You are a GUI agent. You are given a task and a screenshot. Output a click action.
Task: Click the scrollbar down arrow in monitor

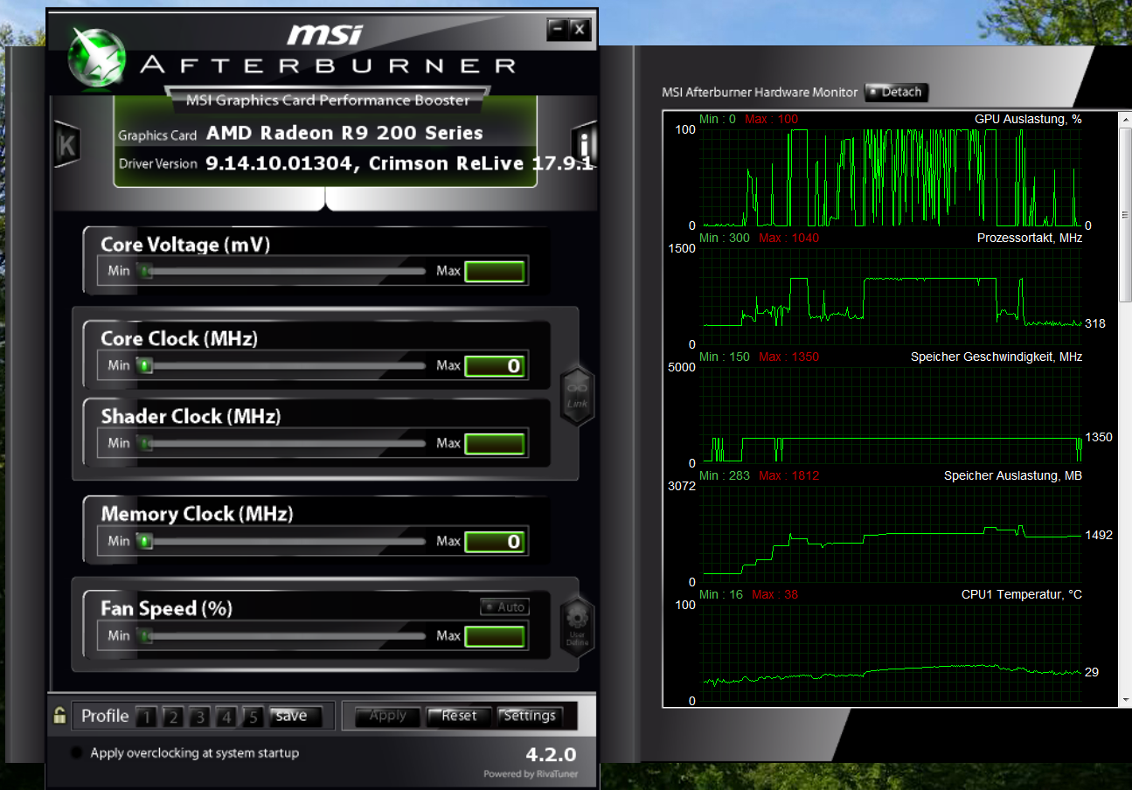[1125, 699]
